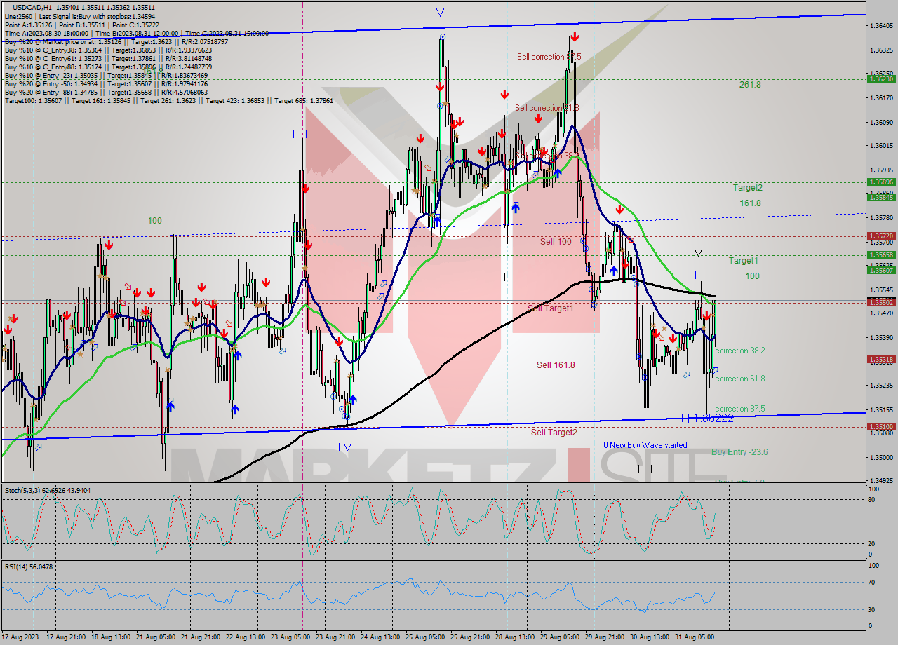The width and height of the screenshot is (898, 645).
Task: Click the green '161.8' level label
Action: pos(750,203)
